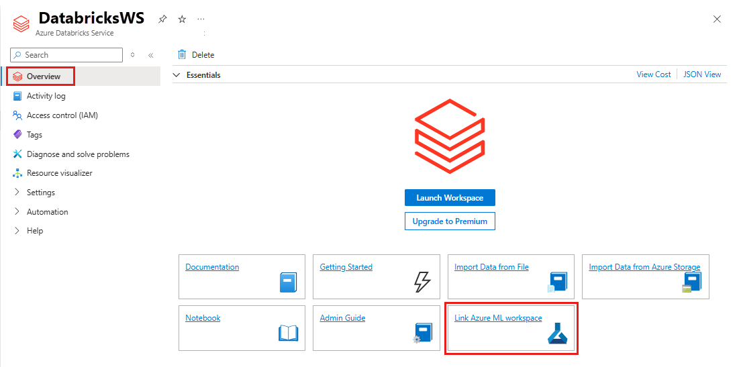The width and height of the screenshot is (739, 367).
Task: Focus the sidebar Search field
Action: 66,55
